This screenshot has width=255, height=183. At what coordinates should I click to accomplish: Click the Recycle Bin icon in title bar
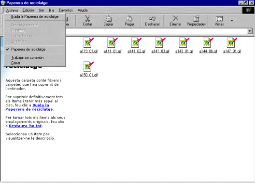[x=3, y=3]
